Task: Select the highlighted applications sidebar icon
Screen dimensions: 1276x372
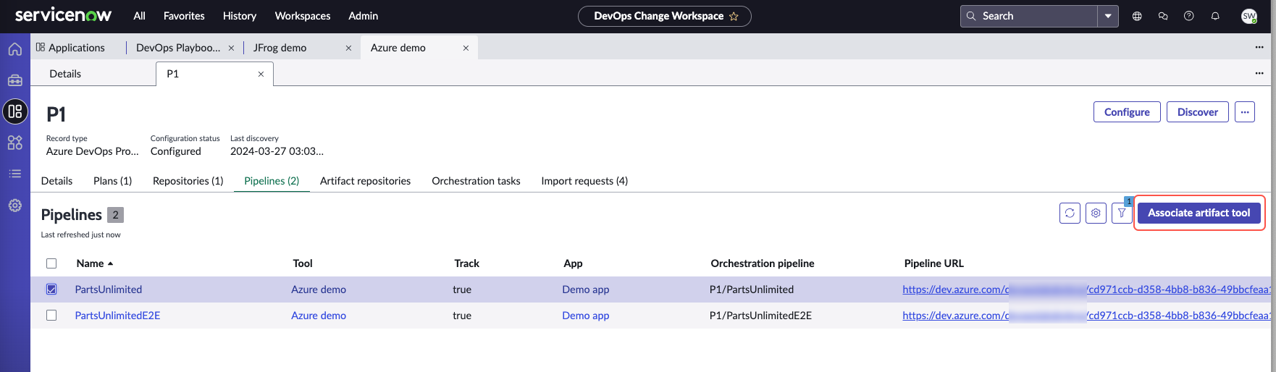Action: (15, 111)
